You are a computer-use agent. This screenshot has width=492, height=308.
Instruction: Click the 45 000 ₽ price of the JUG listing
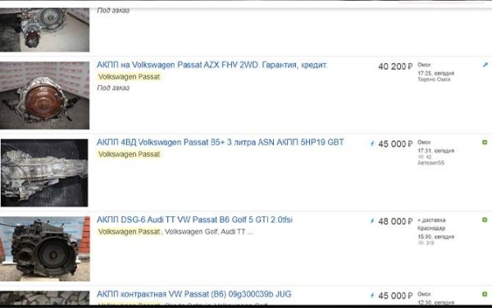point(395,296)
